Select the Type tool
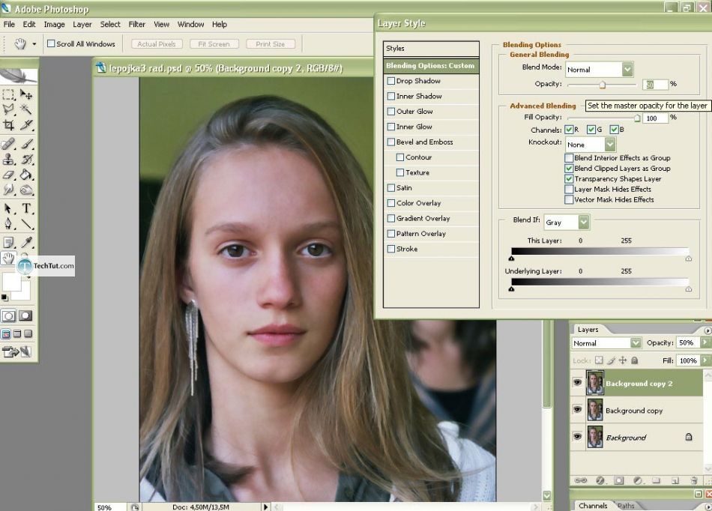Image resolution: width=712 pixels, height=511 pixels. [x=26, y=209]
